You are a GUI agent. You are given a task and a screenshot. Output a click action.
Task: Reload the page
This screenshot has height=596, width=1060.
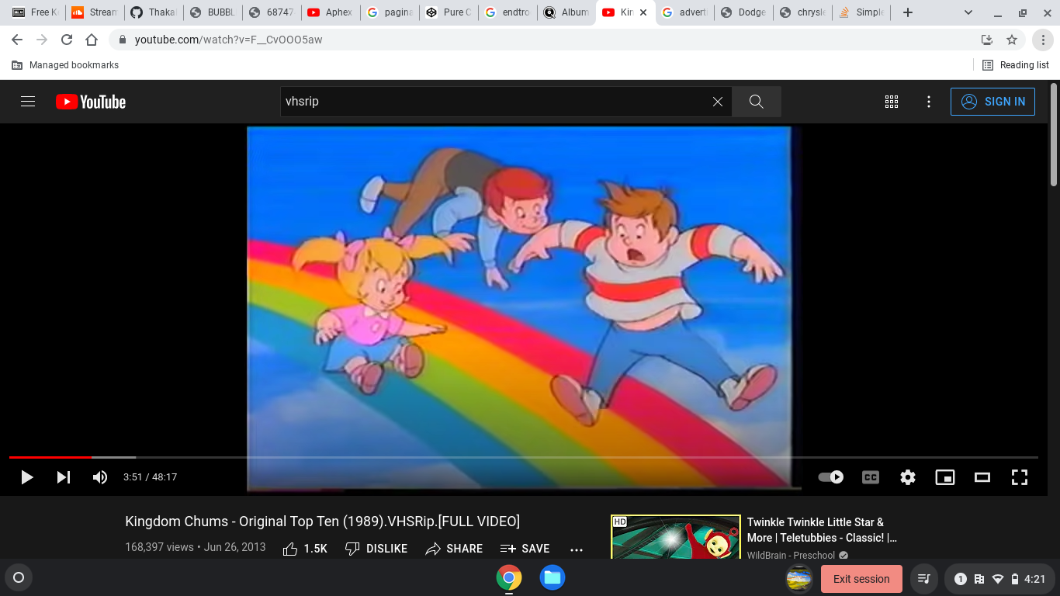pyautogui.click(x=67, y=40)
